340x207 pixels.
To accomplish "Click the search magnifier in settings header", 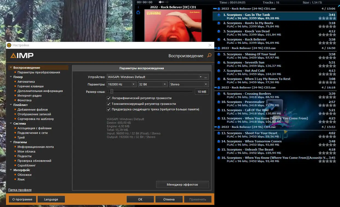I will point(209,56).
